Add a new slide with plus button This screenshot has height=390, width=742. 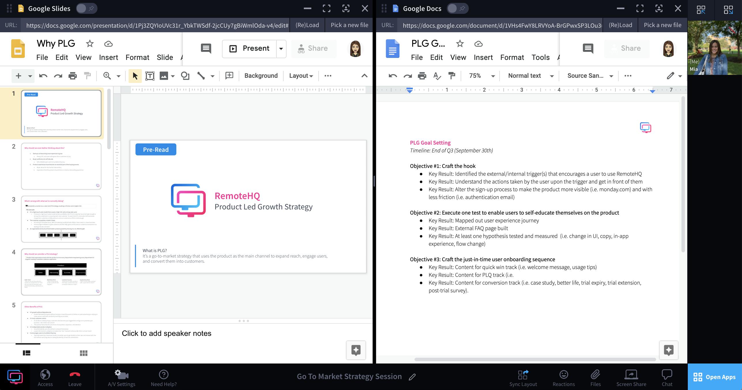(x=18, y=76)
